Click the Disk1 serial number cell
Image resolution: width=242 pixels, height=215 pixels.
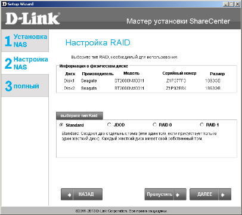(176, 81)
